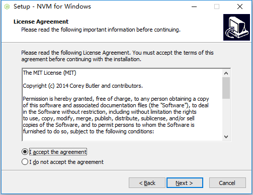Click the scrollbar track below the thumb
Viewport: 253px width, 195px height.
226,116
